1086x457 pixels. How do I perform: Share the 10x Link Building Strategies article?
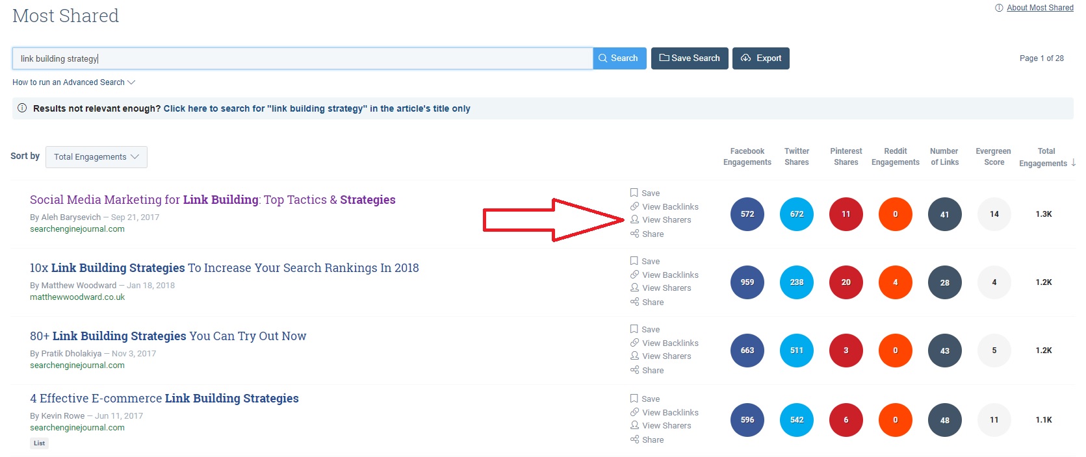pos(647,302)
